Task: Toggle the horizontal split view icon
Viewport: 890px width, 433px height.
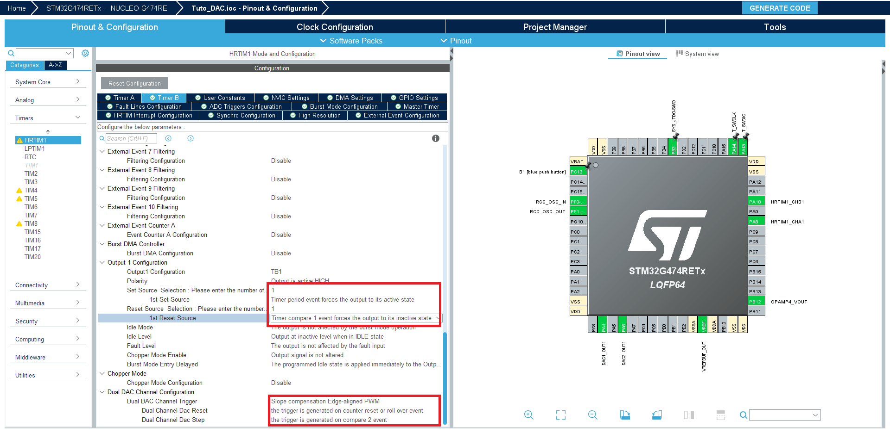Action: point(721,415)
